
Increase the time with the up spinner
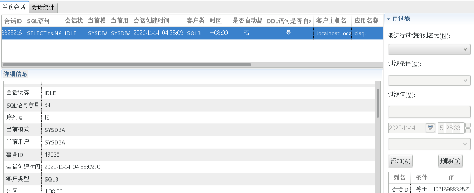pos(468,125)
